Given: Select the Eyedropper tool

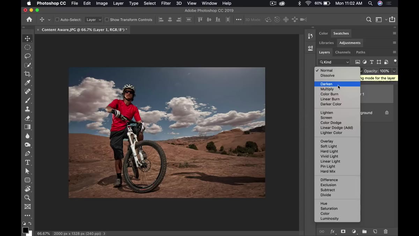Looking at the screenshot, I should point(27,83).
